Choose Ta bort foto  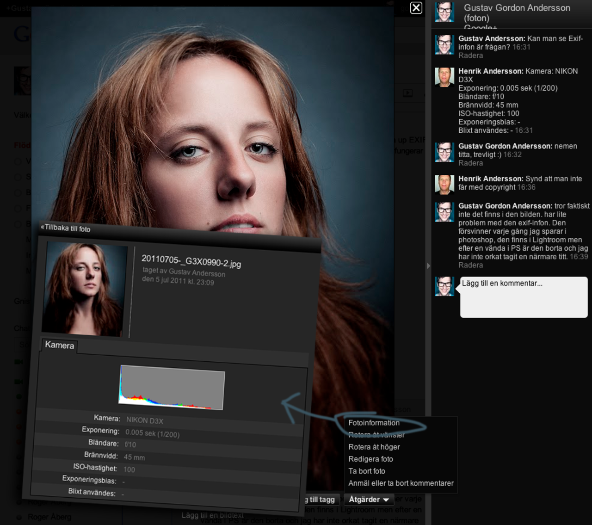pos(366,471)
